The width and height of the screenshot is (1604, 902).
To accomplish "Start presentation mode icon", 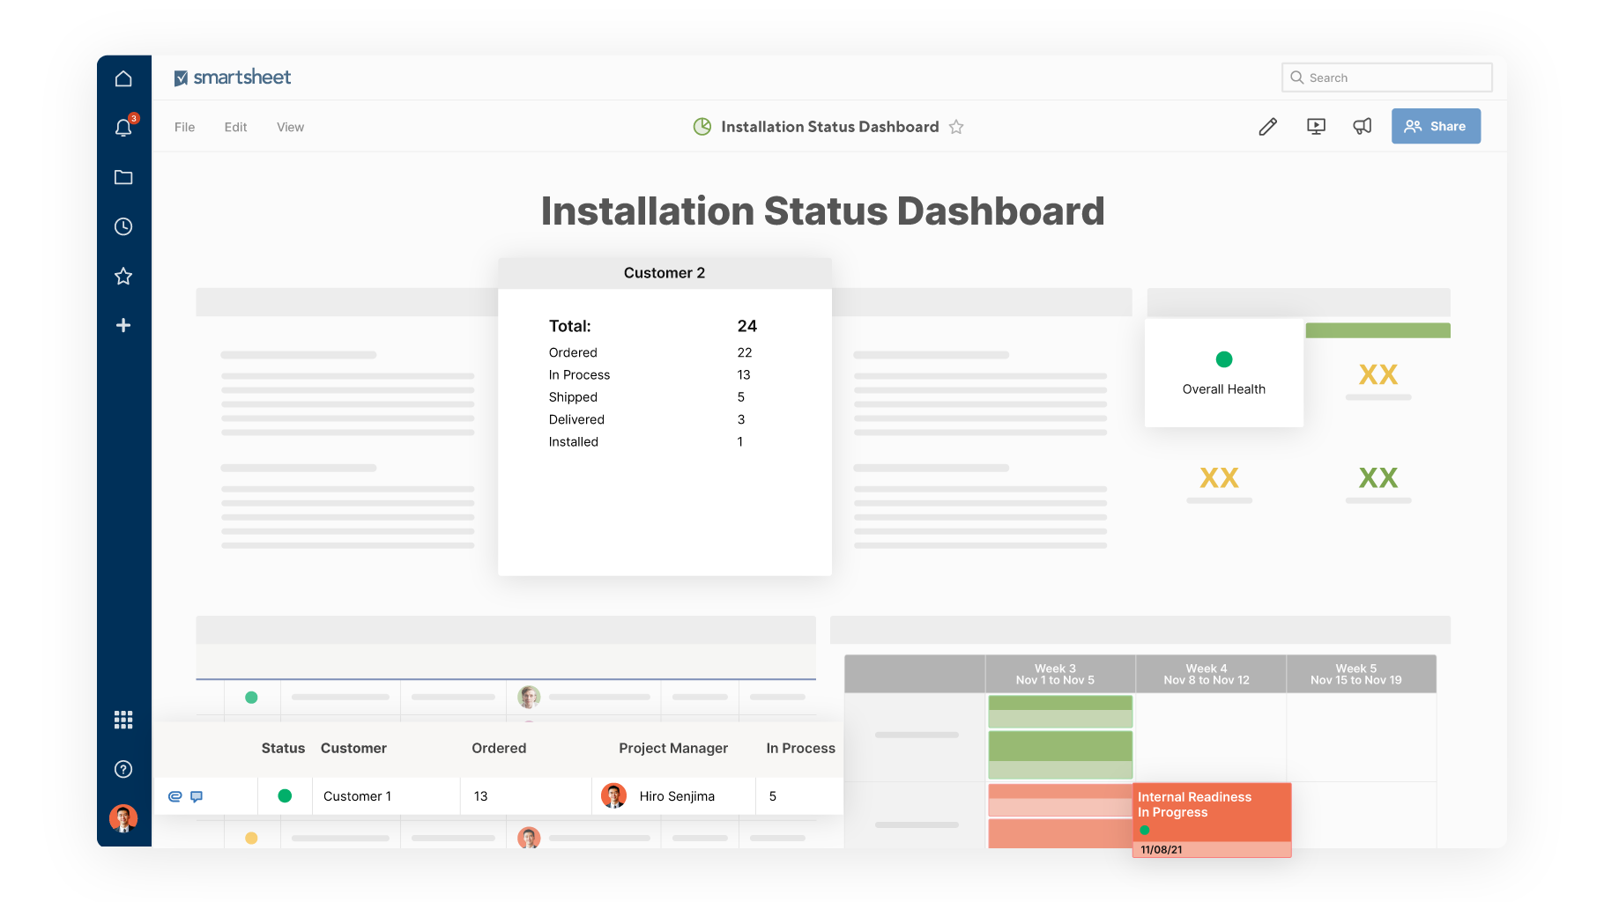I will pyautogui.click(x=1316, y=127).
